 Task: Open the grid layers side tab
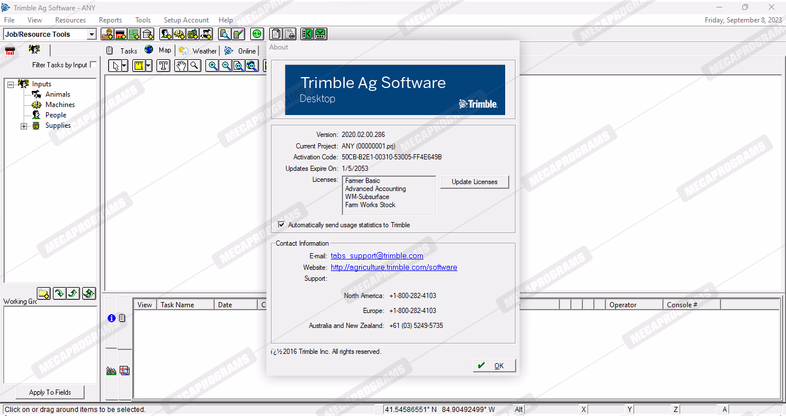coord(124,371)
